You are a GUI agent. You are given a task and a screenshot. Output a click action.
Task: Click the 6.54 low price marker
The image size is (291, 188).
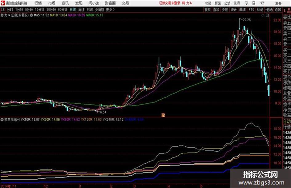(x=103, y=112)
